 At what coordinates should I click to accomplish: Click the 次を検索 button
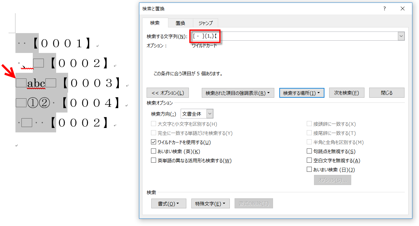(x=346, y=93)
